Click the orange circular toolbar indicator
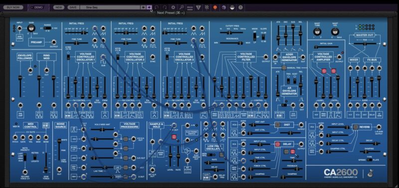The width and height of the screenshot is (399, 188). click(x=215, y=7)
